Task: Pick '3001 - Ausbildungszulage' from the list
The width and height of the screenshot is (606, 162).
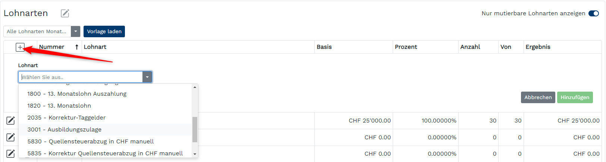Action: pyautogui.click(x=64, y=130)
